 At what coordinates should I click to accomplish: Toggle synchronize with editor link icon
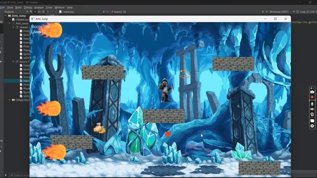[x=35, y=12]
